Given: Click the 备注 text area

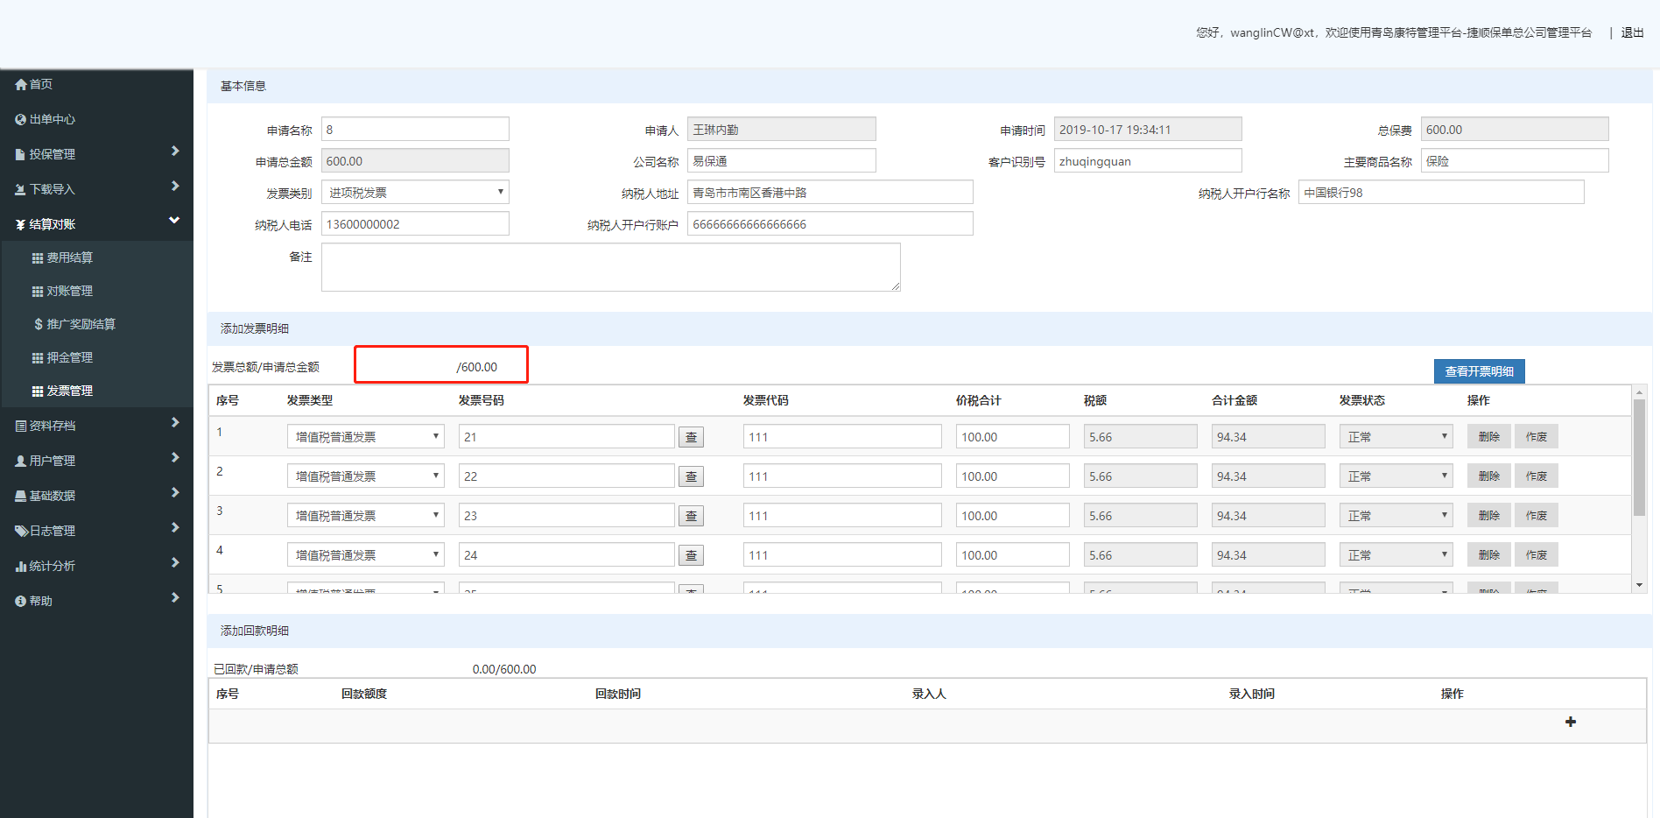Looking at the screenshot, I should pyautogui.click(x=610, y=267).
